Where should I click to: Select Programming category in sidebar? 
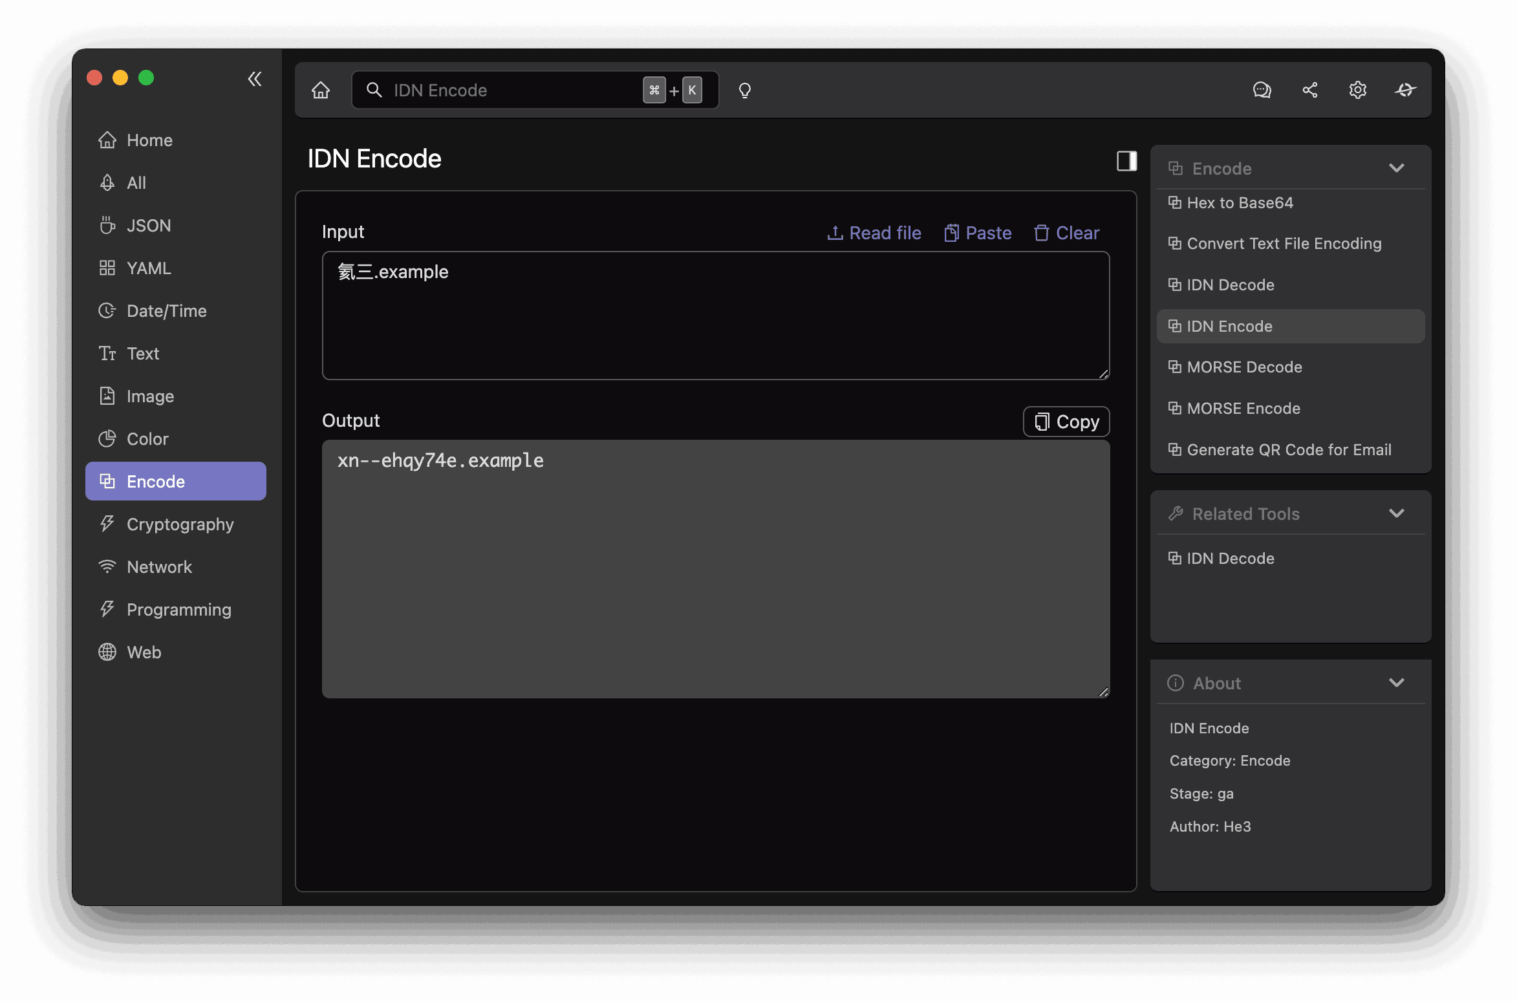pos(176,610)
